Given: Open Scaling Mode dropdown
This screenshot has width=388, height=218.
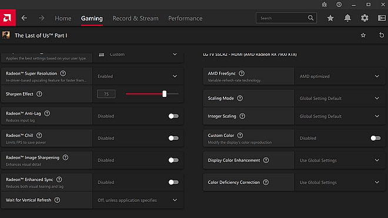Looking at the screenshot, I should point(340,98).
